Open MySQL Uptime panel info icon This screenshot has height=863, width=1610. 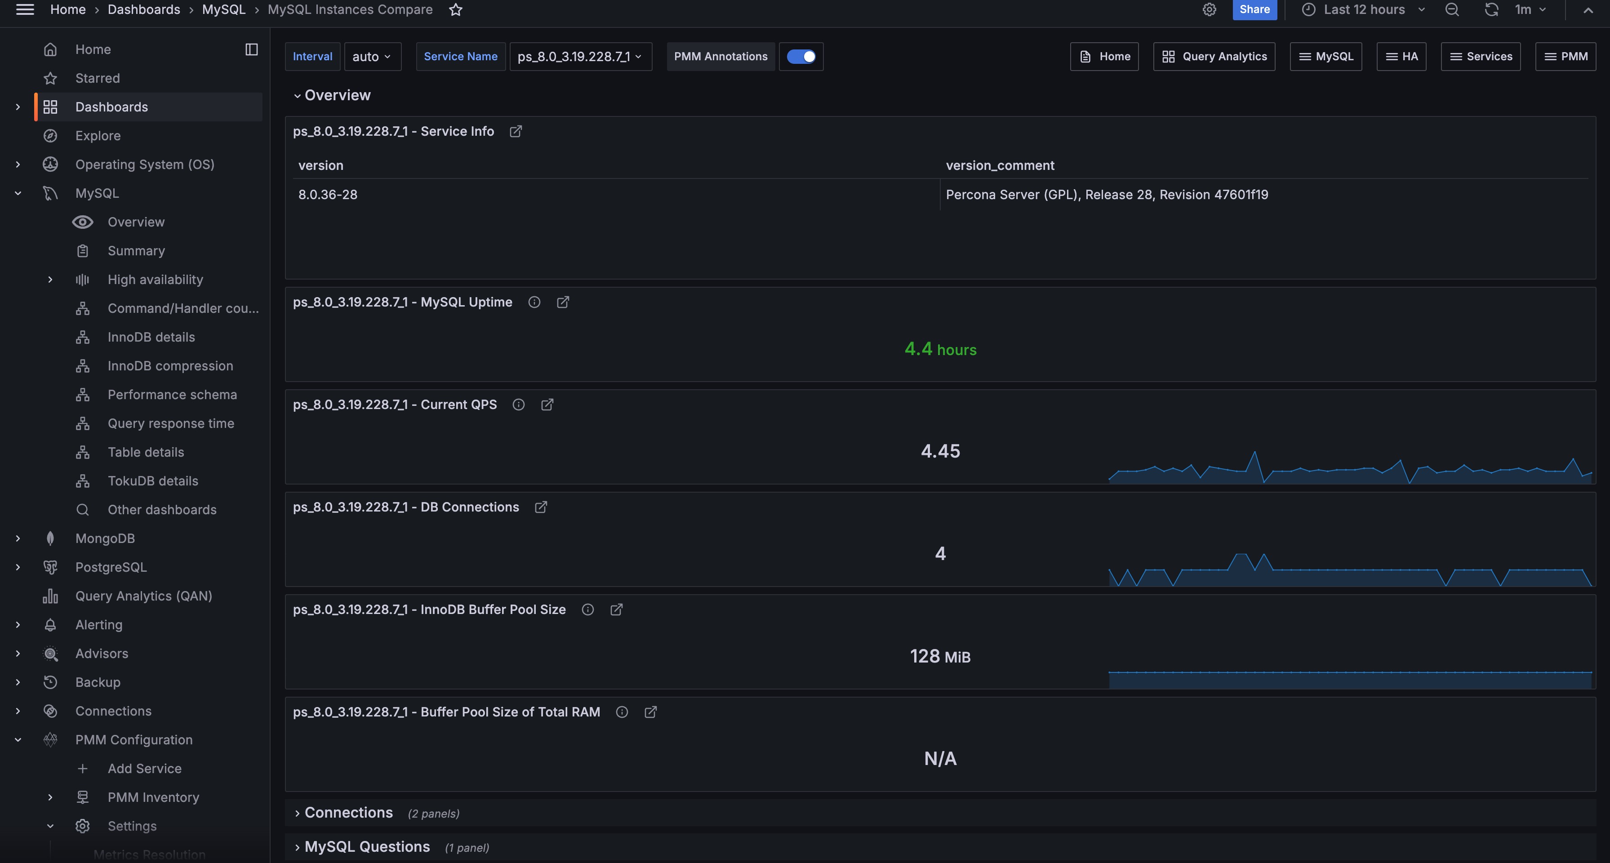[534, 302]
